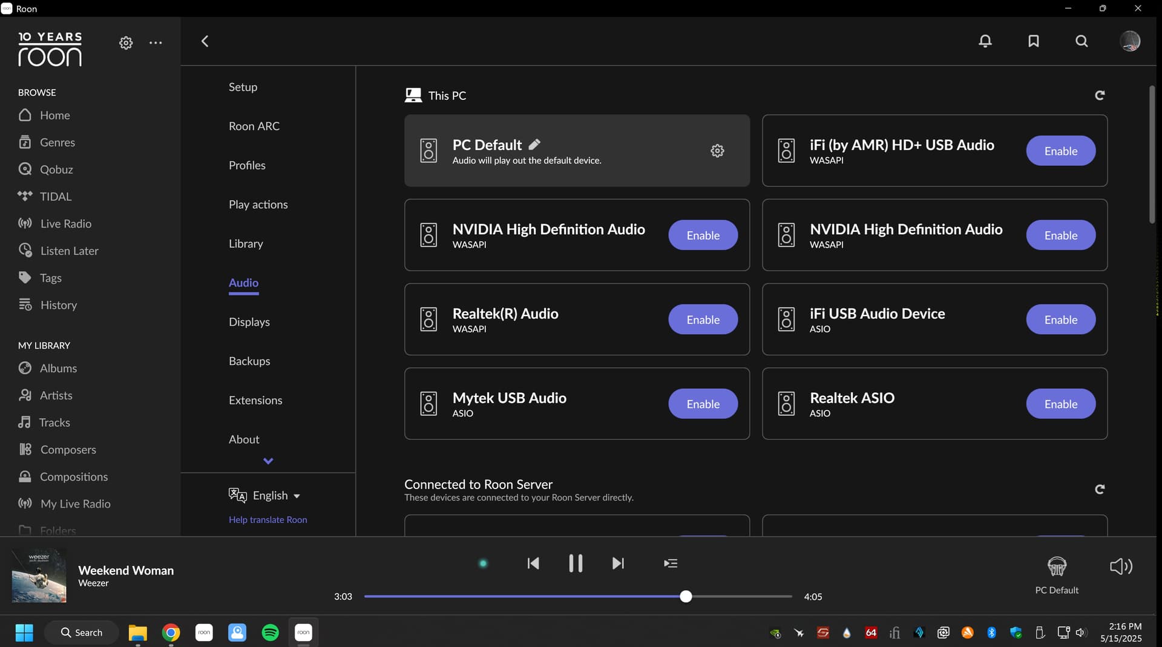1162x647 pixels.
Task: Open Windows Start menu
Action: [x=24, y=632]
